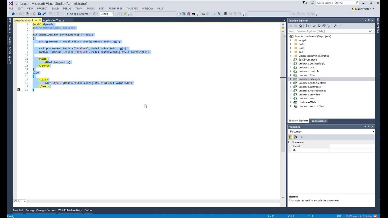Select the SqlCE4Umbraco project

308,60
